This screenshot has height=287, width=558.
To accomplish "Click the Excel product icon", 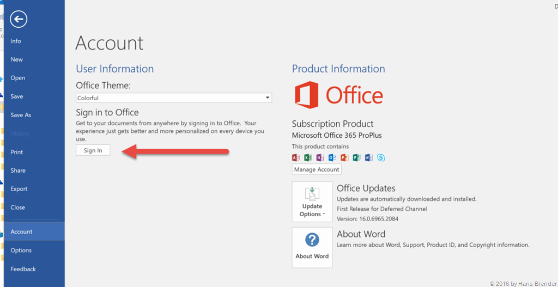I will point(308,158).
